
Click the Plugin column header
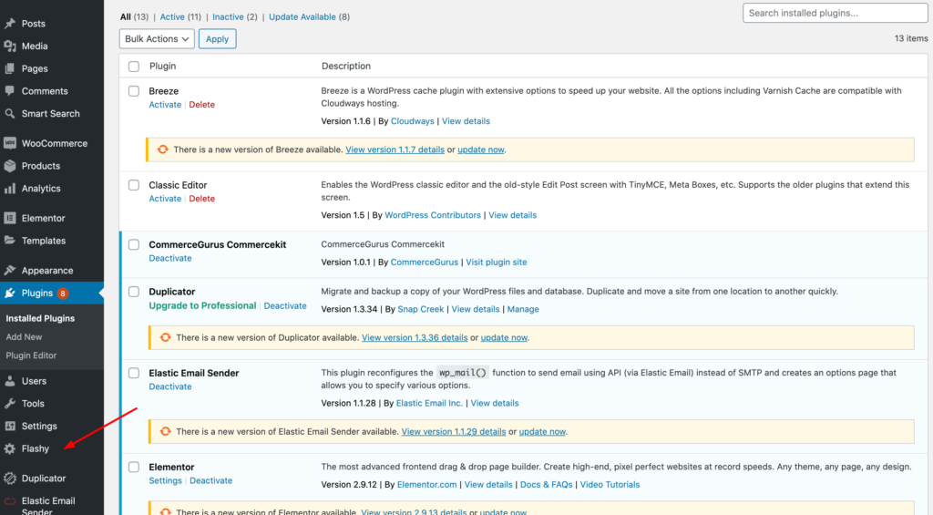(162, 67)
